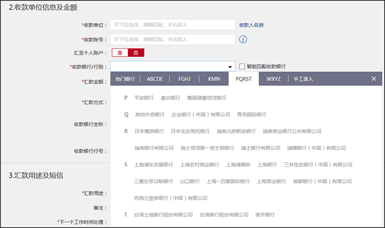The width and height of the screenshot is (385, 228).
Task: Open the 收款人名册 link
Action: (251, 25)
